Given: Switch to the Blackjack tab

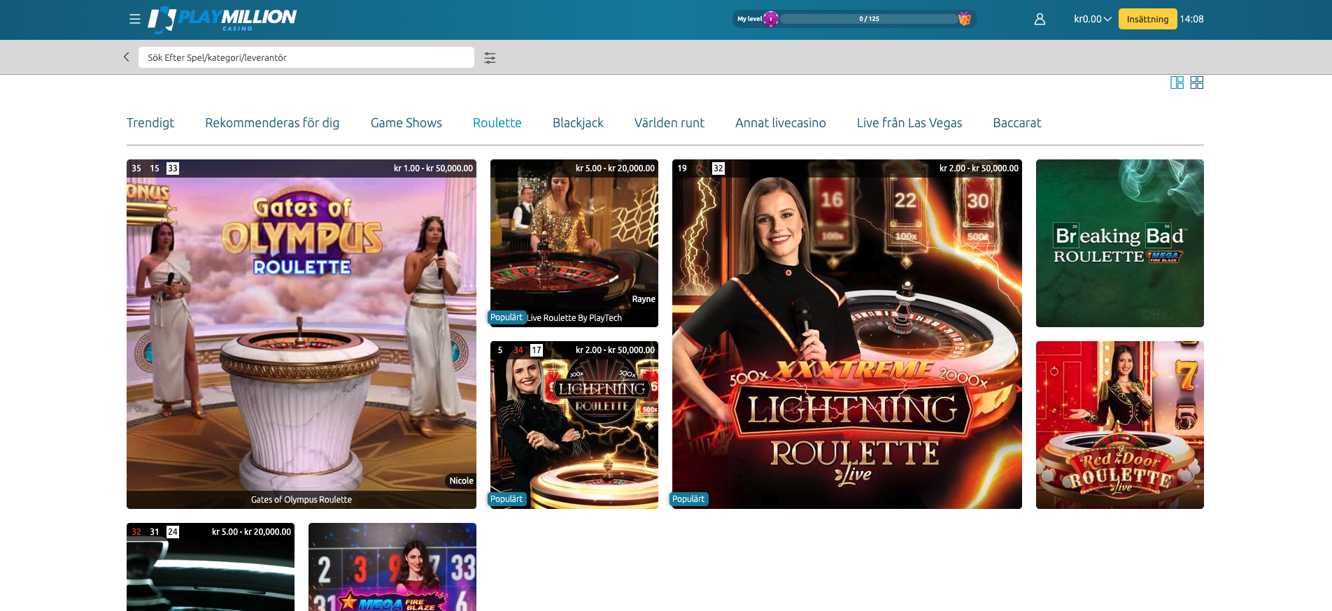Looking at the screenshot, I should point(578,123).
